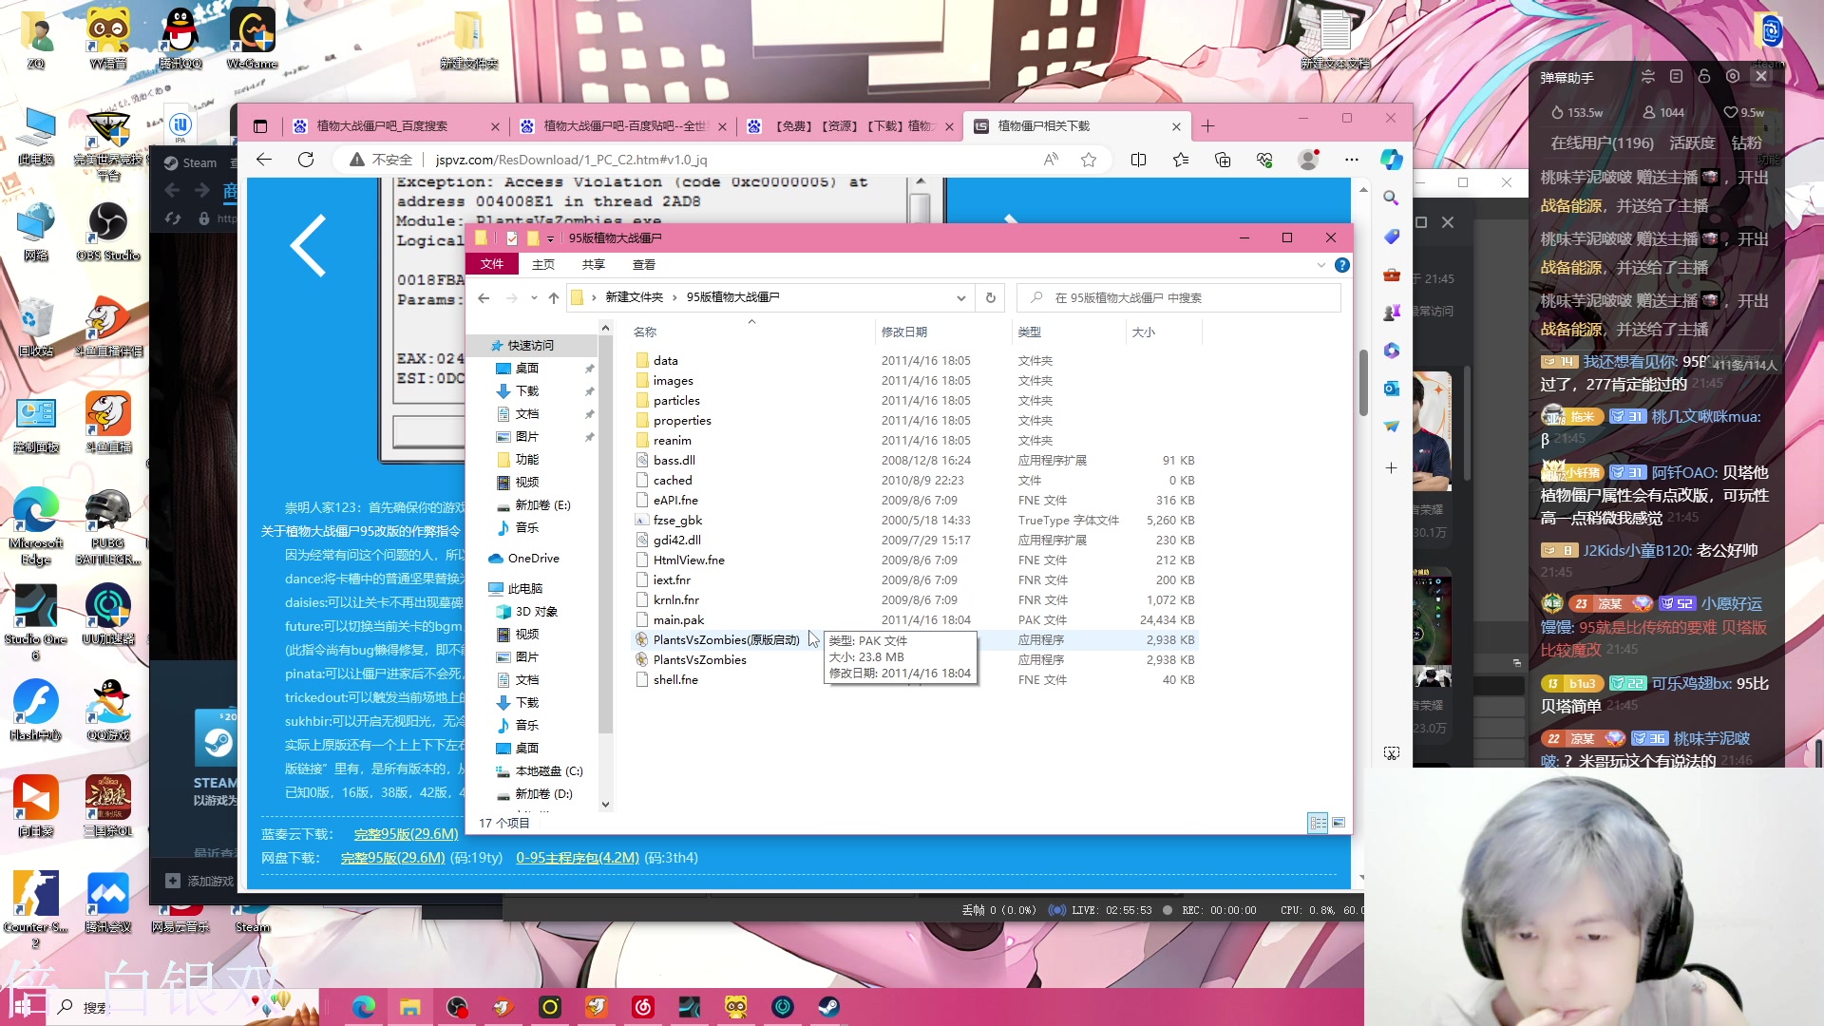Viewport: 1824px width, 1026px height.
Task: Select the data folder
Action: [x=665, y=361]
